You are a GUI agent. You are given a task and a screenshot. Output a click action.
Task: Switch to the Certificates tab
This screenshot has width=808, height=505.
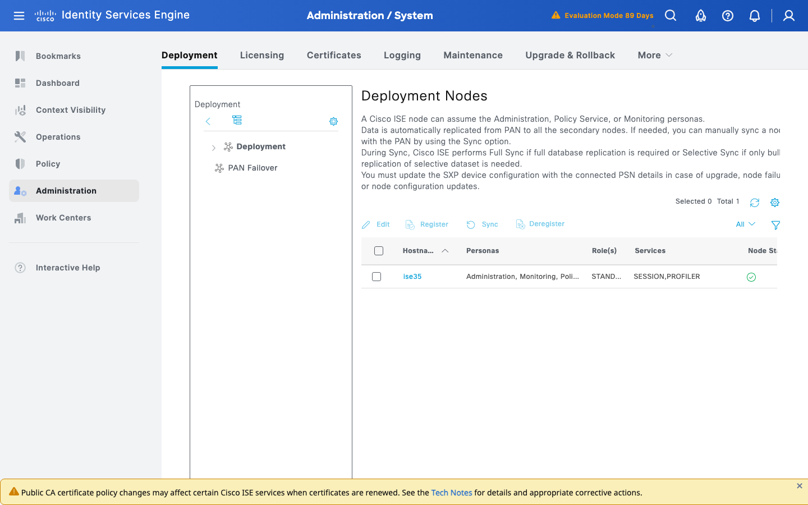point(334,55)
